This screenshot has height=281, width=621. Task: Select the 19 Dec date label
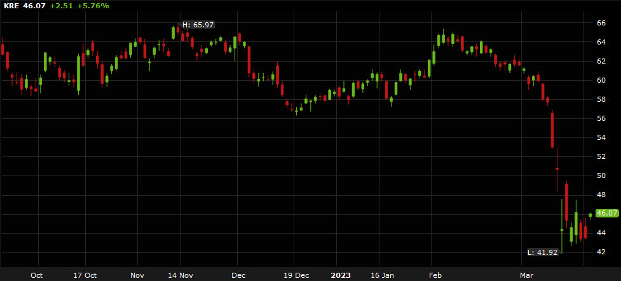coord(296,275)
